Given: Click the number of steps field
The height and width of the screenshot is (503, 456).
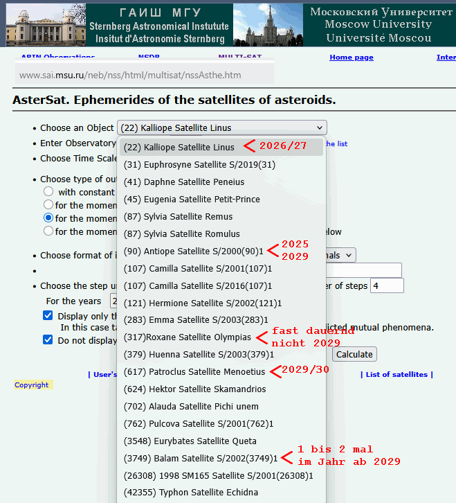Looking at the screenshot, I should coord(386,285).
